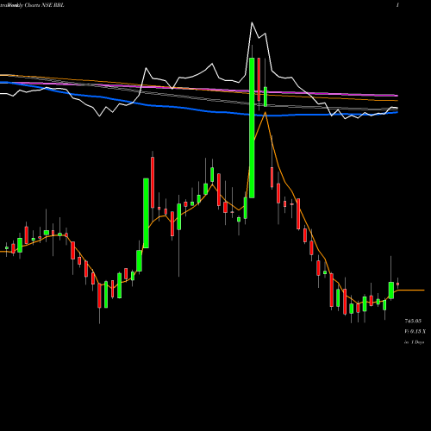
Task: Click the 745.05 price label
Action: point(413,321)
